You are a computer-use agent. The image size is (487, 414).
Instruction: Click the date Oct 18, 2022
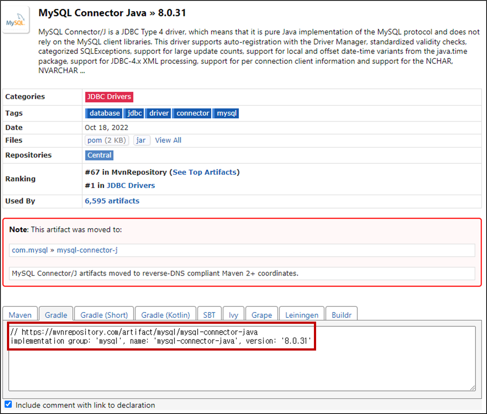pyautogui.click(x=107, y=128)
